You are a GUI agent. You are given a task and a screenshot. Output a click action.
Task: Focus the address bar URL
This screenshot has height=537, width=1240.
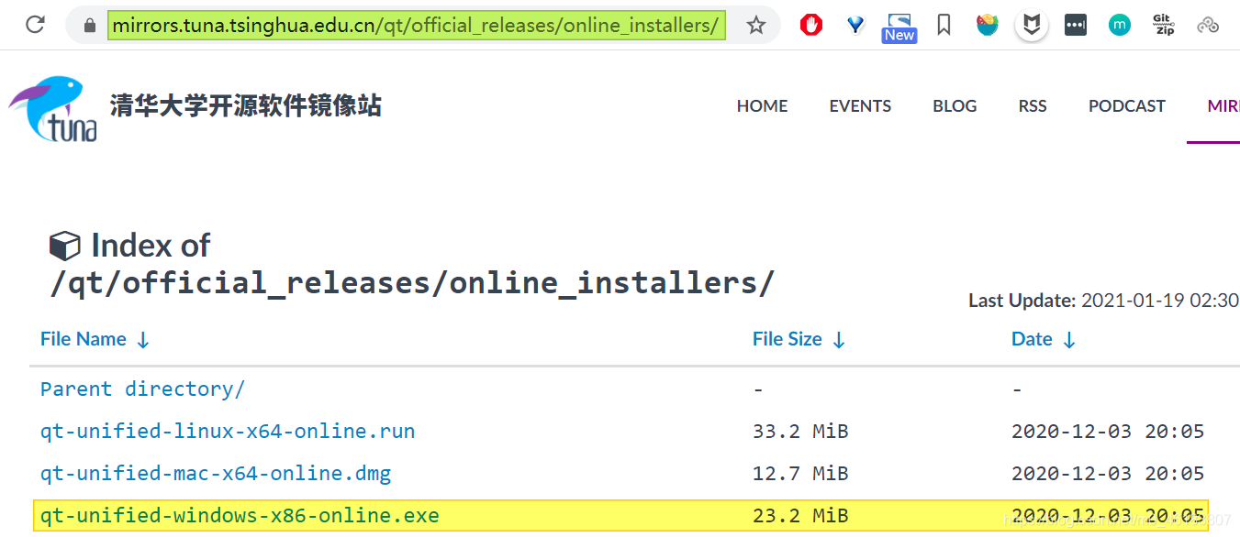coord(416,25)
